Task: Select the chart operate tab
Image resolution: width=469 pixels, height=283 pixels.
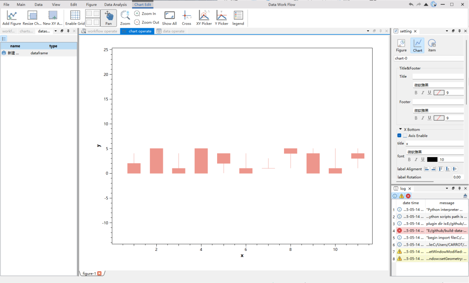Action: click(x=137, y=31)
